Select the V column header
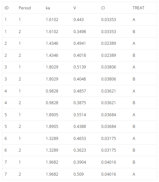This screenshot has width=159, height=182. tap(75, 8)
